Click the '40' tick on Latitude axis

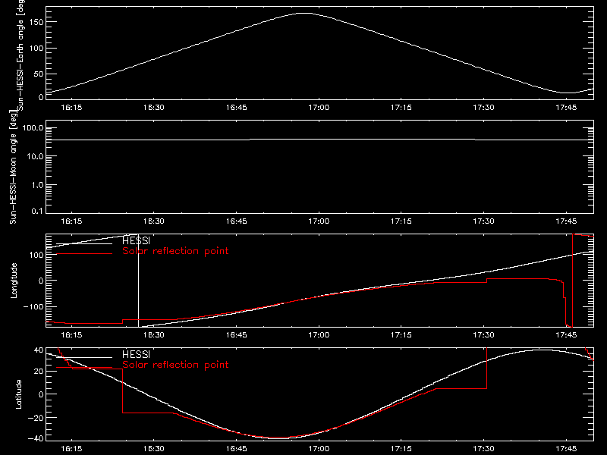click(x=39, y=350)
